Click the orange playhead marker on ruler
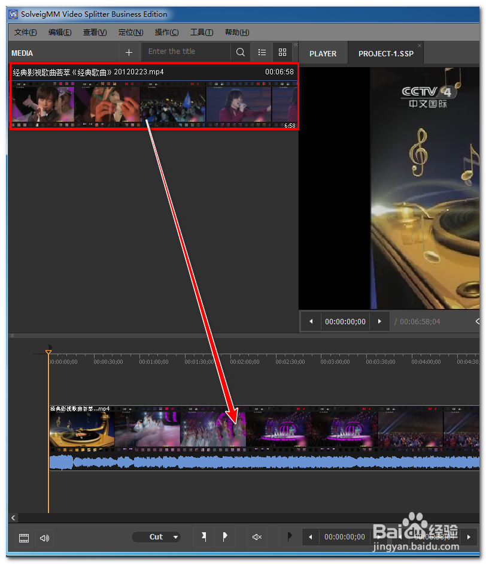The height and width of the screenshot is (564, 486). coord(48,352)
